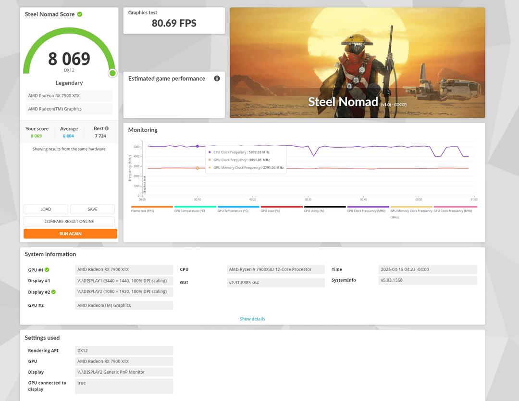This screenshot has width=519, height=401.
Task: Click the SystemInfo field v5.83.1368
Action: pyautogui.click(x=427, y=280)
